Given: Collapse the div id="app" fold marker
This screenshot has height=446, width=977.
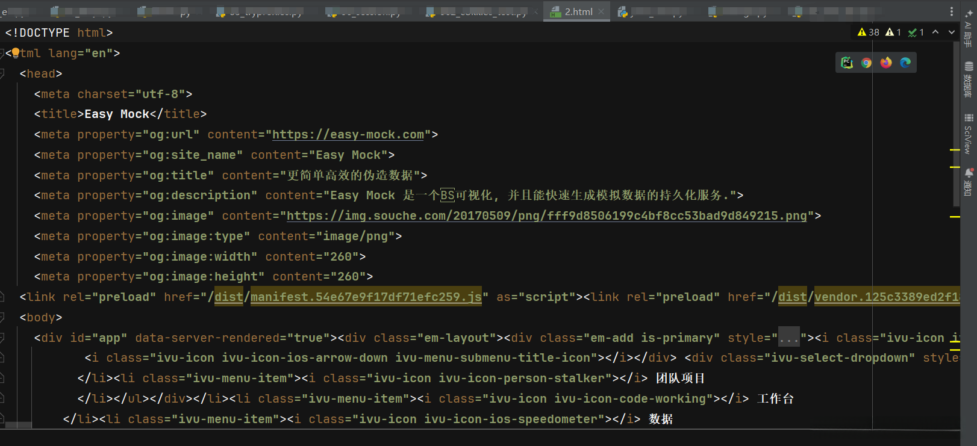Looking at the screenshot, I should pos(2,338).
